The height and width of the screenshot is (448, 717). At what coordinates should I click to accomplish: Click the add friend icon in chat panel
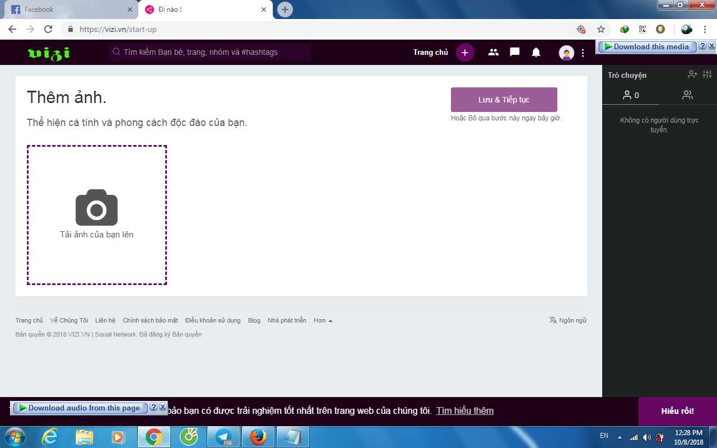pos(692,74)
